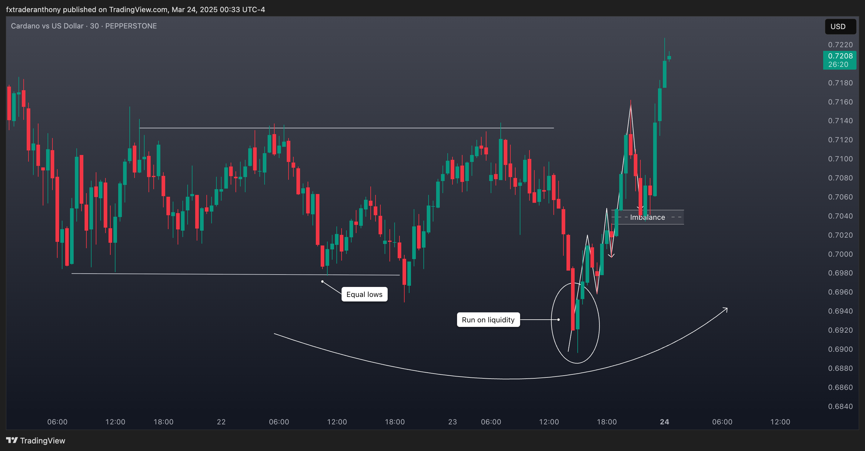
Task: Click price axis label 0.6920
Action: coord(840,330)
